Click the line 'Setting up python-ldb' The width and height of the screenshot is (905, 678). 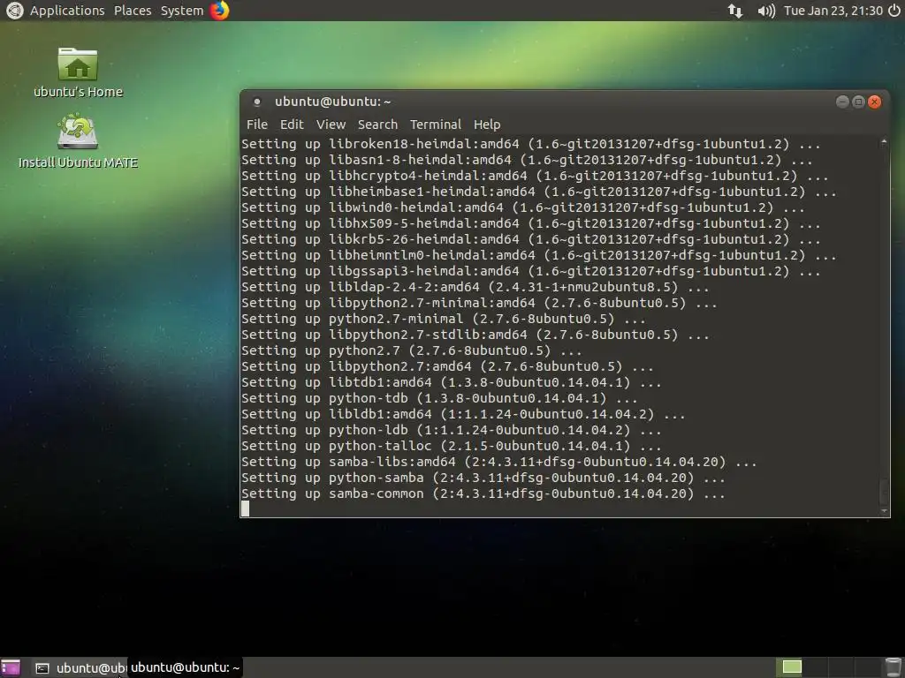(452, 430)
